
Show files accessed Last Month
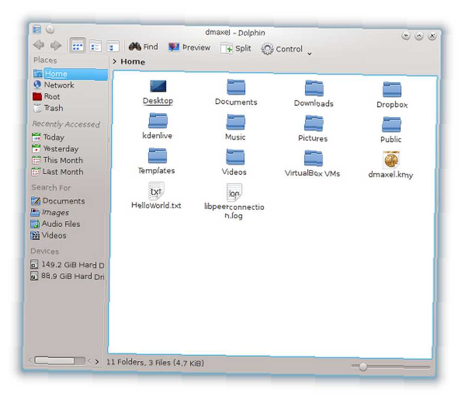57,172
